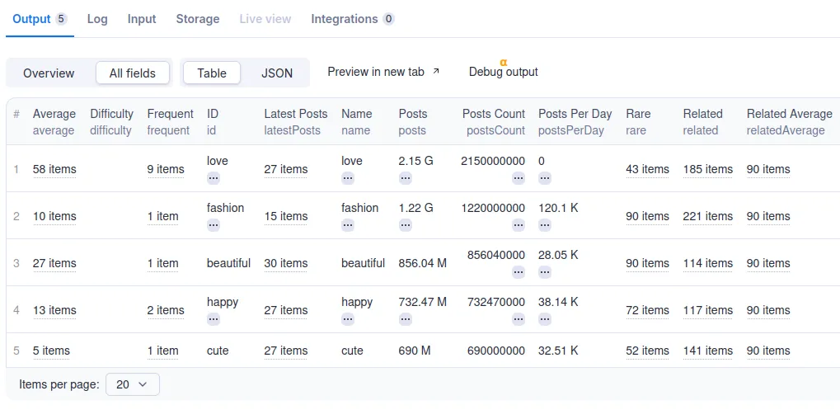
Task: Switch to the Log tab
Action: [x=97, y=19]
